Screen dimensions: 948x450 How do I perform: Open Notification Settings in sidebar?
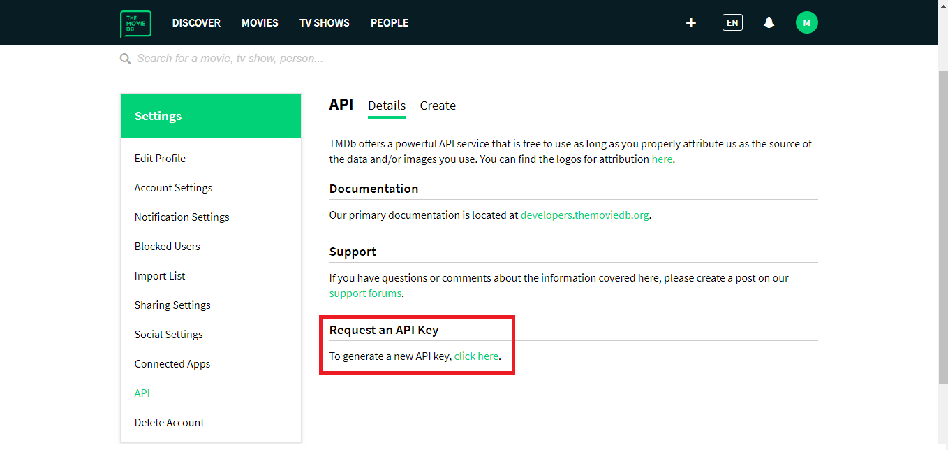pos(182,217)
